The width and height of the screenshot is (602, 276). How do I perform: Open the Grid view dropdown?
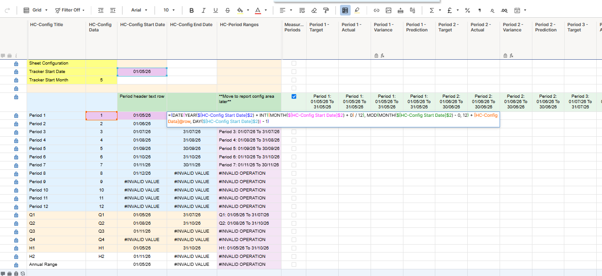pos(35,10)
